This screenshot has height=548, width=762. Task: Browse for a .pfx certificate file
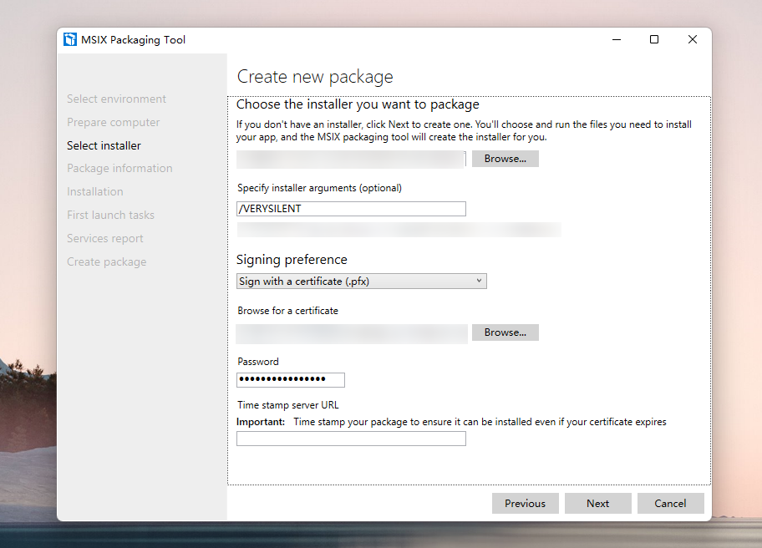click(x=505, y=332)
